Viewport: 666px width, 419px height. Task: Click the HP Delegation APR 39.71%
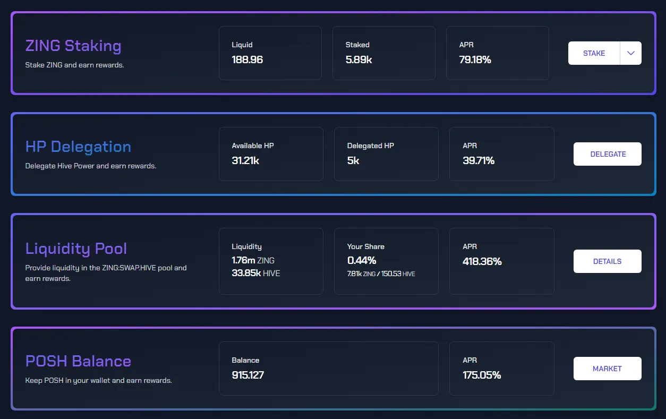(479, 160)
